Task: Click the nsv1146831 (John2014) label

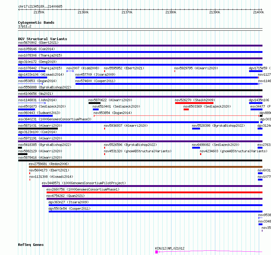Action: 37,100
